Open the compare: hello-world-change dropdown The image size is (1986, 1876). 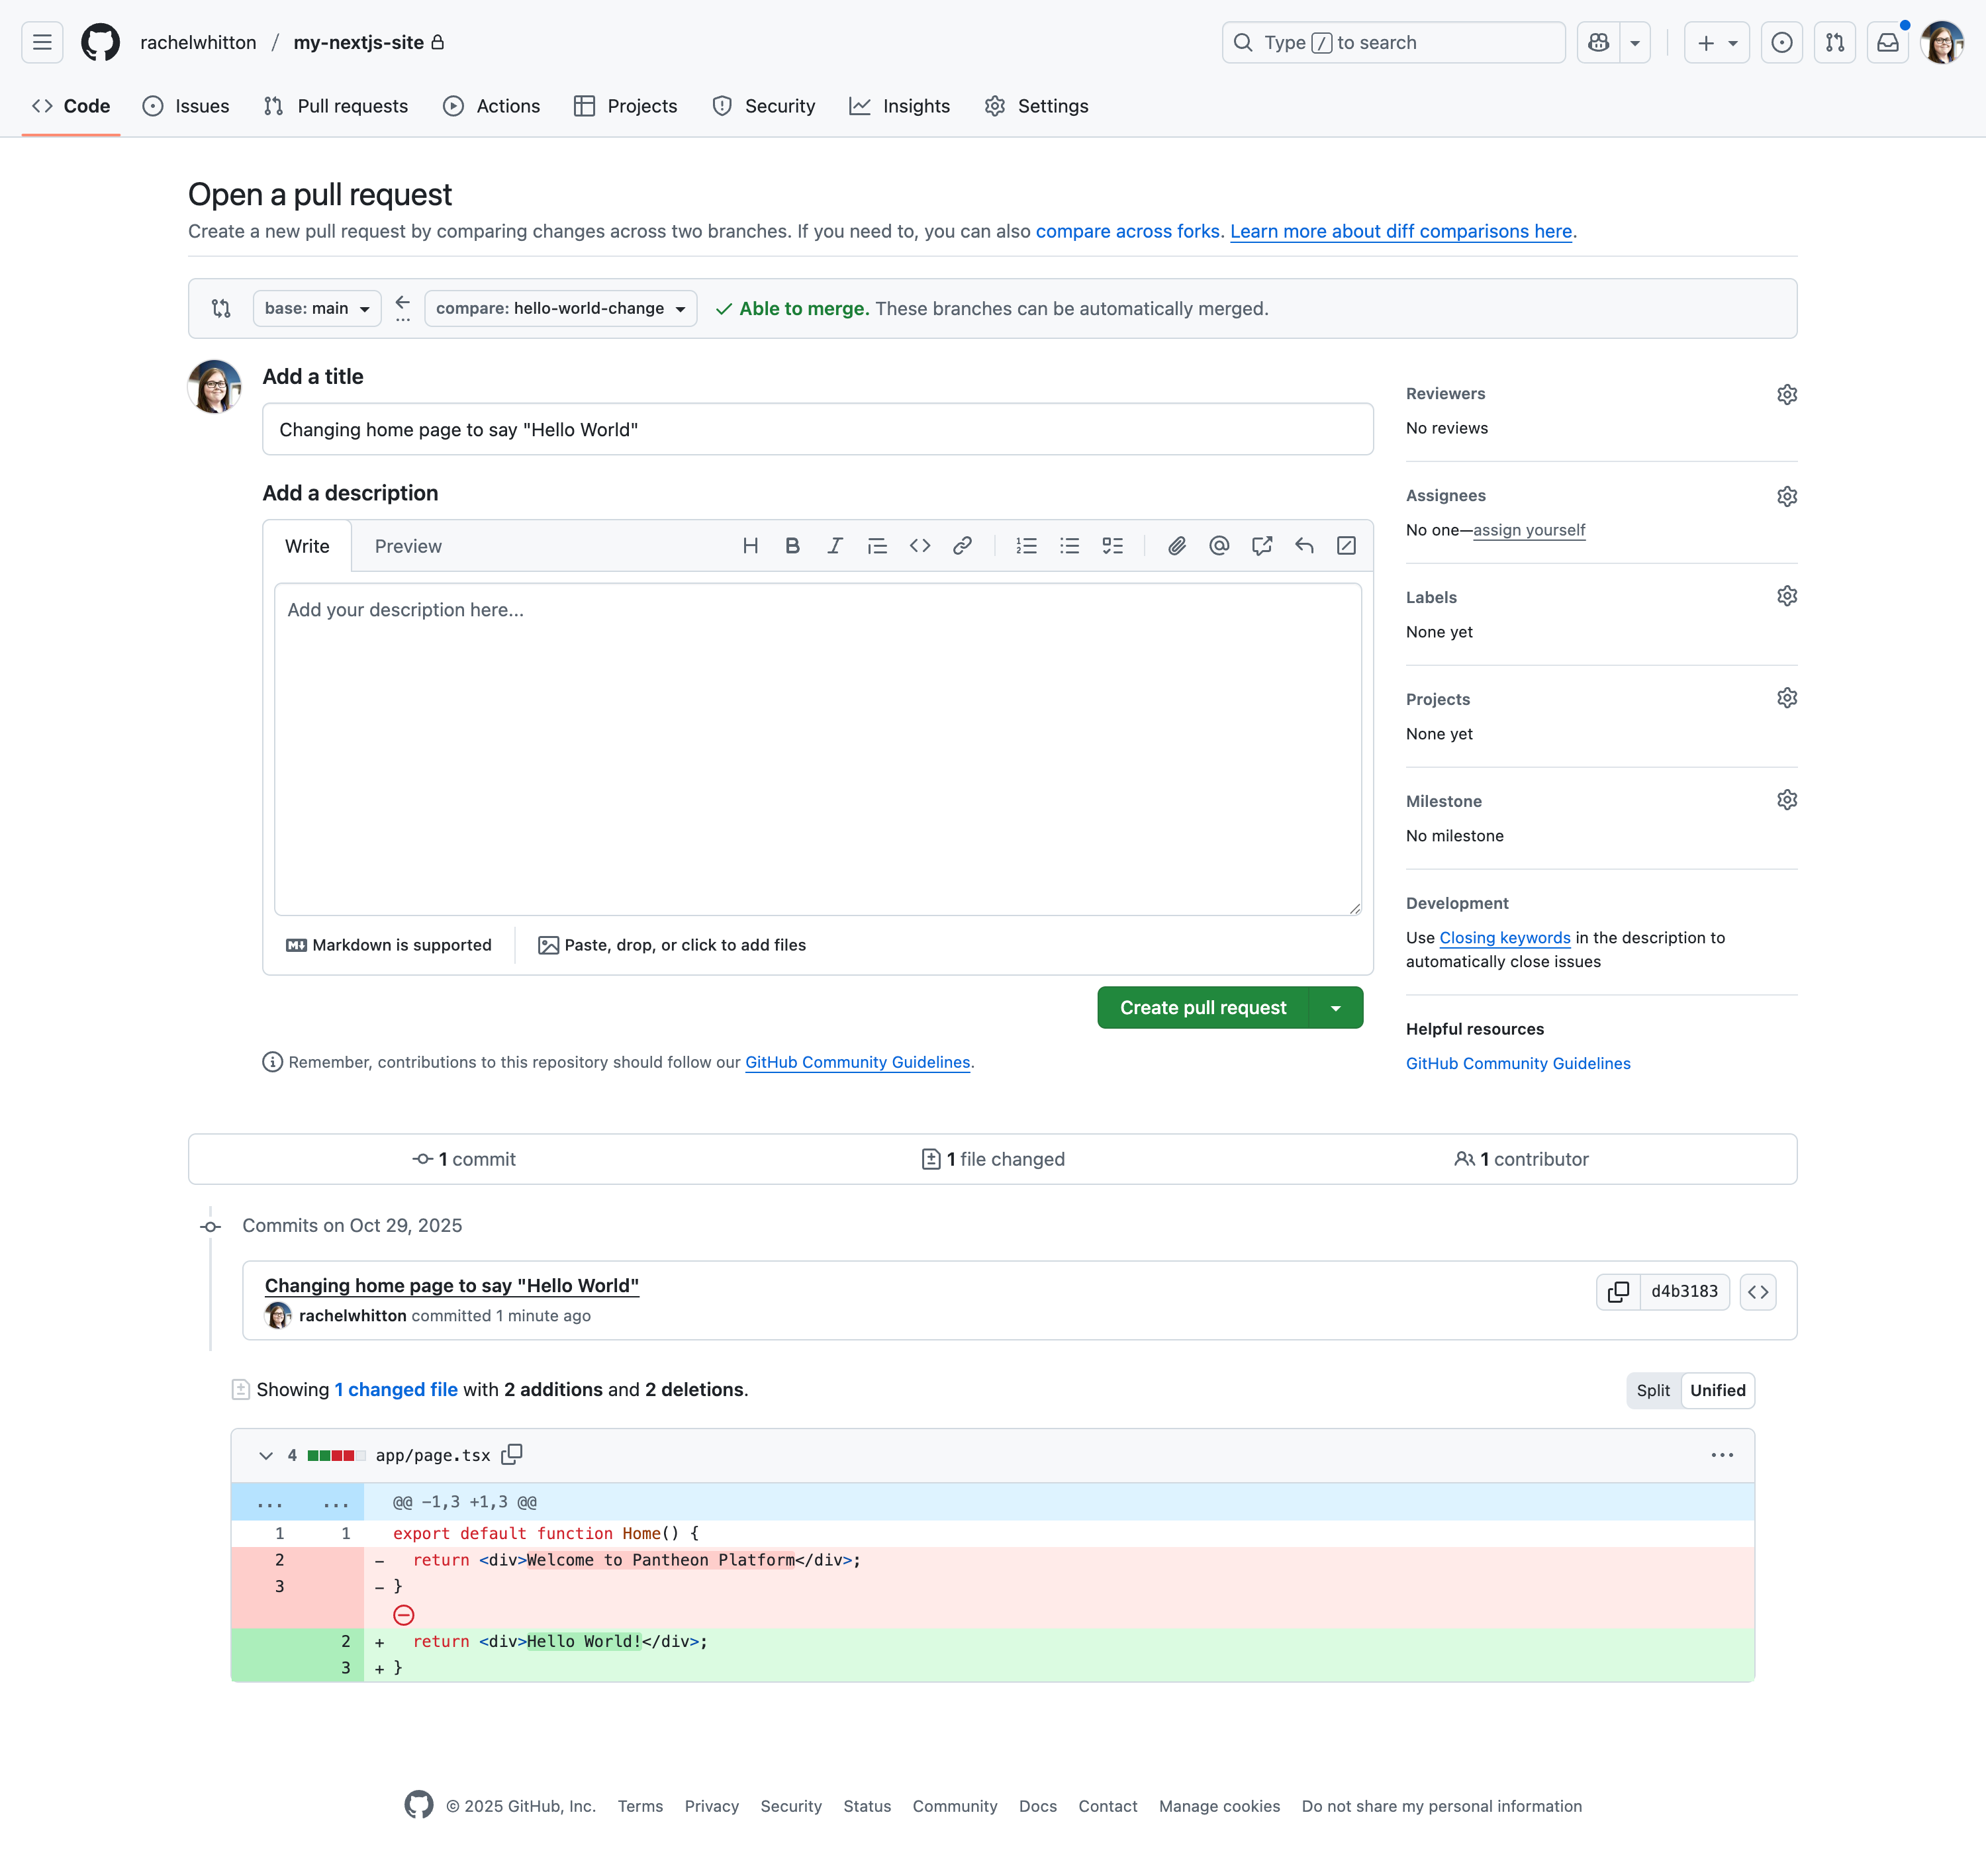click(x=560, y=308)
